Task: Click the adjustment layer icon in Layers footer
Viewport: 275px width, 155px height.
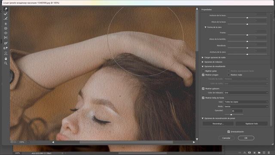Action: [x=254, y=153]
